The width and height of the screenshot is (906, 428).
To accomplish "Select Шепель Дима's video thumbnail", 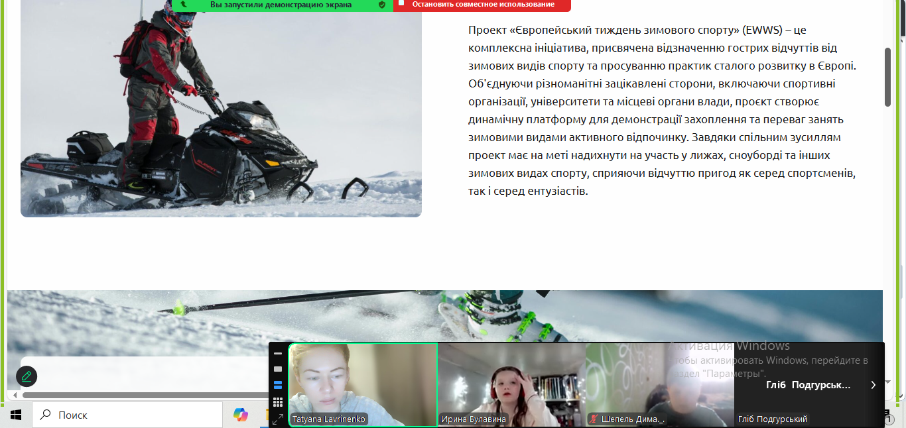I will click(660, 384).
